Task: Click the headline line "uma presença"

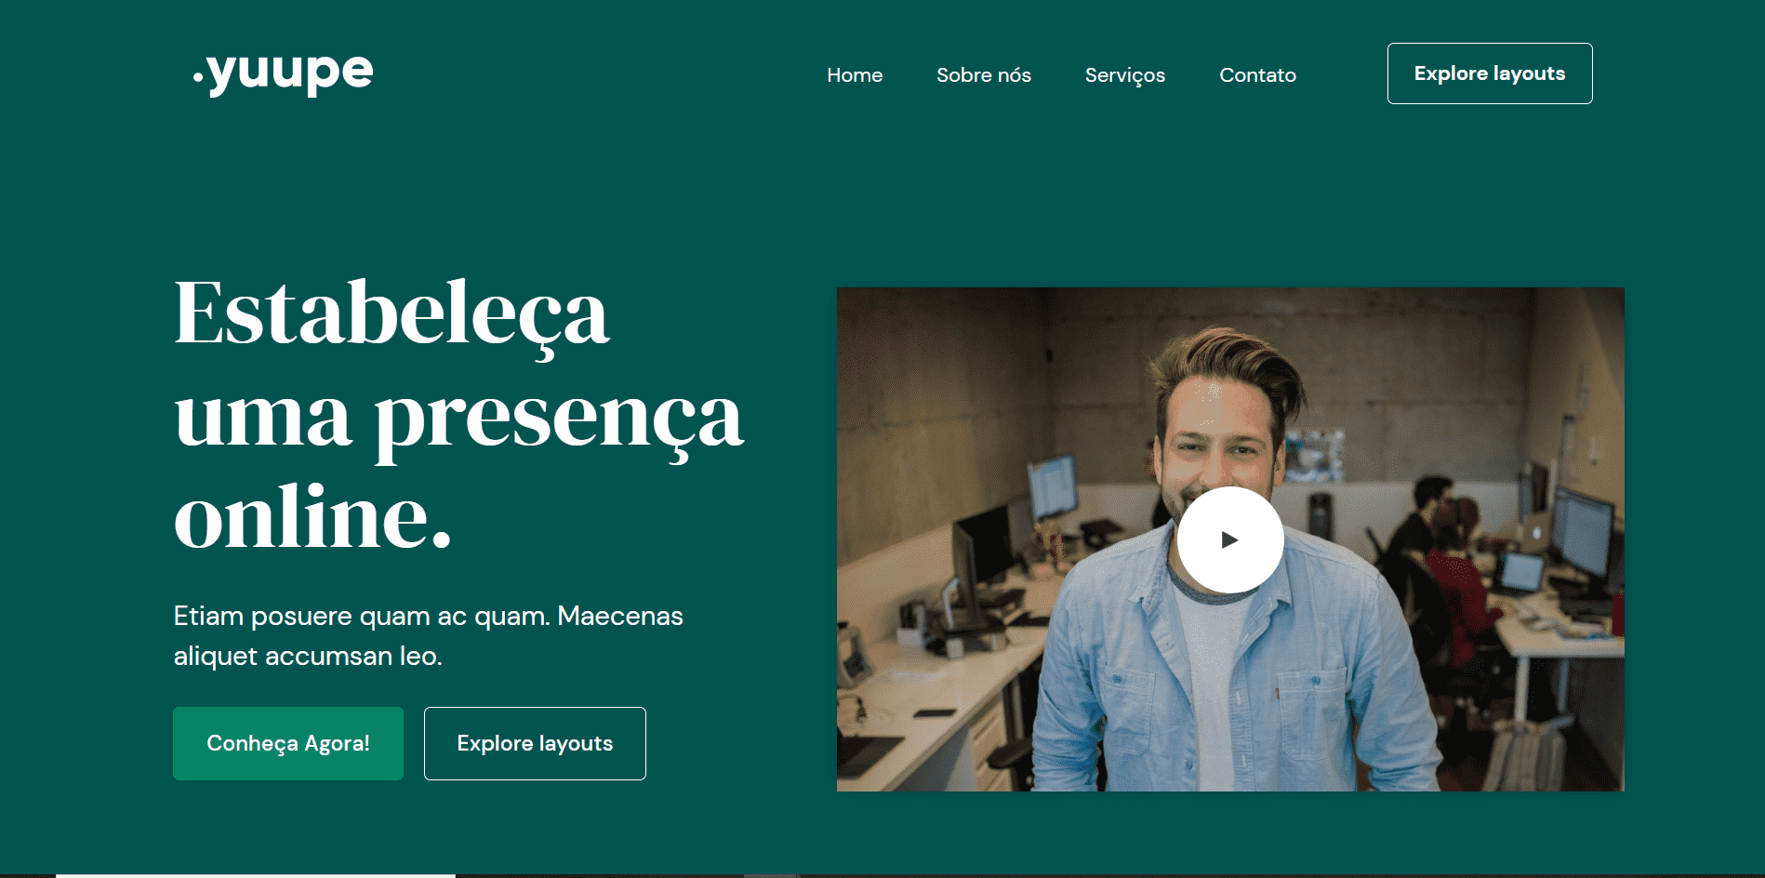Action: coord(458,419)
